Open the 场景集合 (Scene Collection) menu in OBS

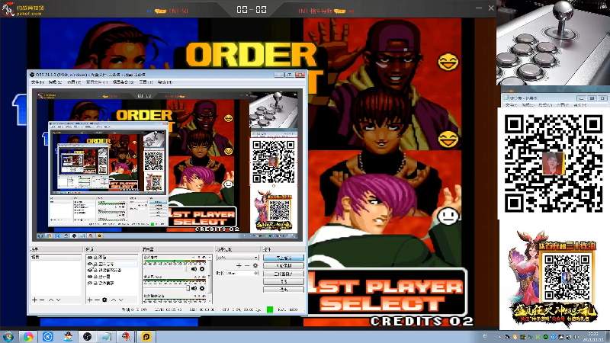coord(124,82)
